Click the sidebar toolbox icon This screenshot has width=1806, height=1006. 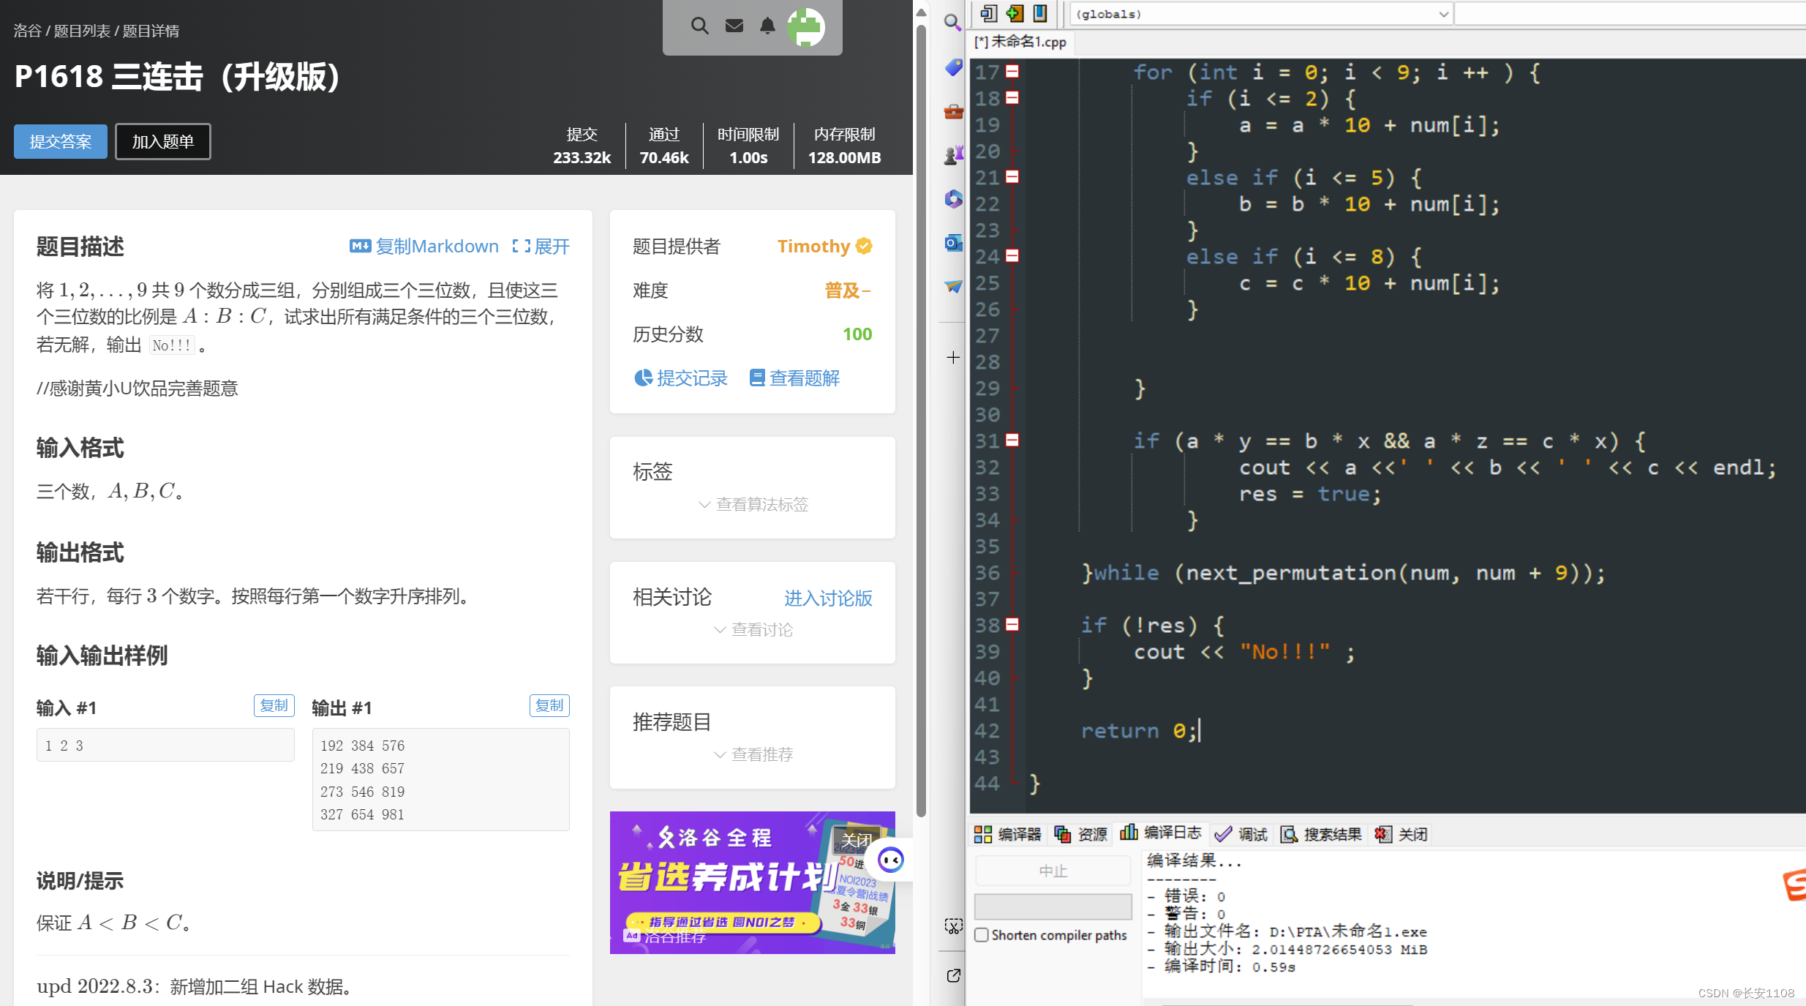click(952, 111)
